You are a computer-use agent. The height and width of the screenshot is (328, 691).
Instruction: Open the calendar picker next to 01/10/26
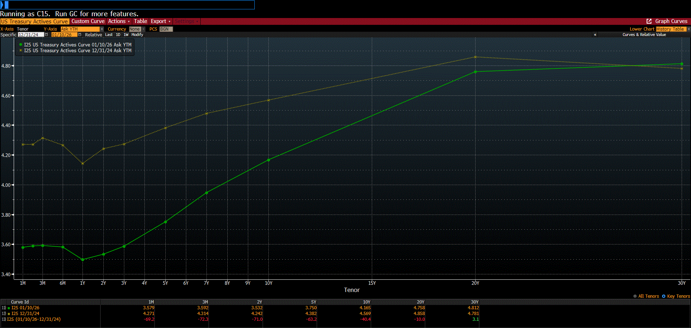tap(80, 35)
